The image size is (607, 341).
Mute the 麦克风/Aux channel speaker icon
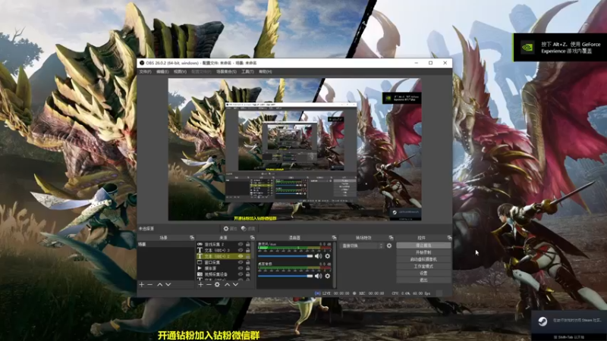(x=318, y=256)
